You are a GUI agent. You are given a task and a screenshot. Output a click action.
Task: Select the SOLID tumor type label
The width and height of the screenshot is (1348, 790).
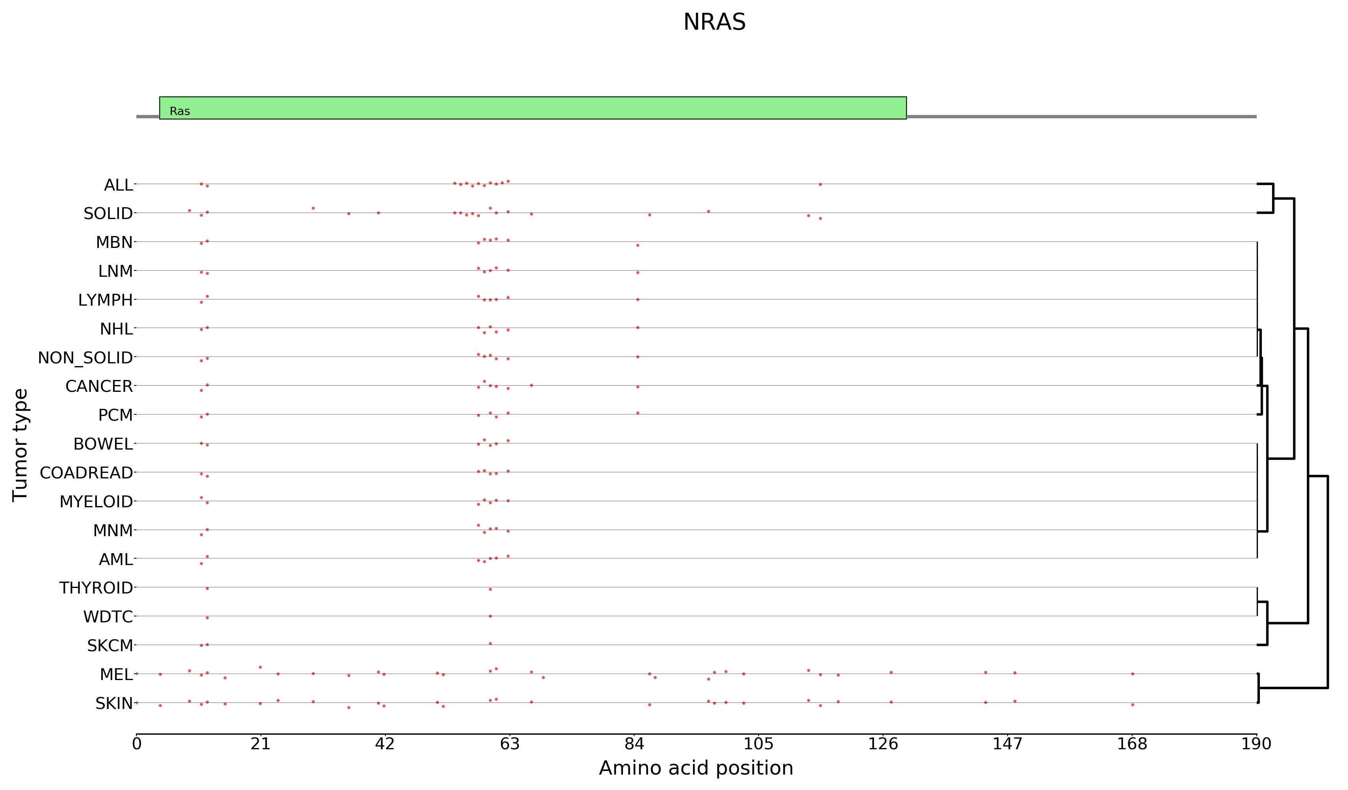click(108, 214)
